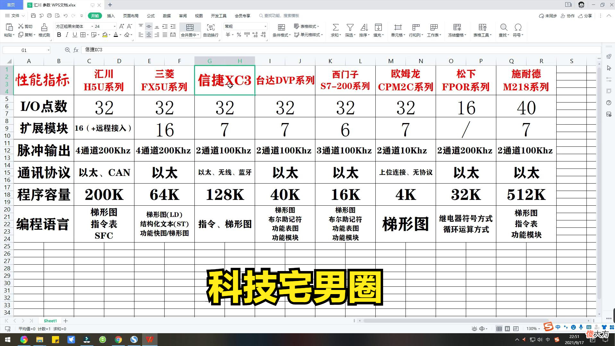Toggle horizontal center alignment
This screenshot has height=346, width=615.
click(149, 35)
